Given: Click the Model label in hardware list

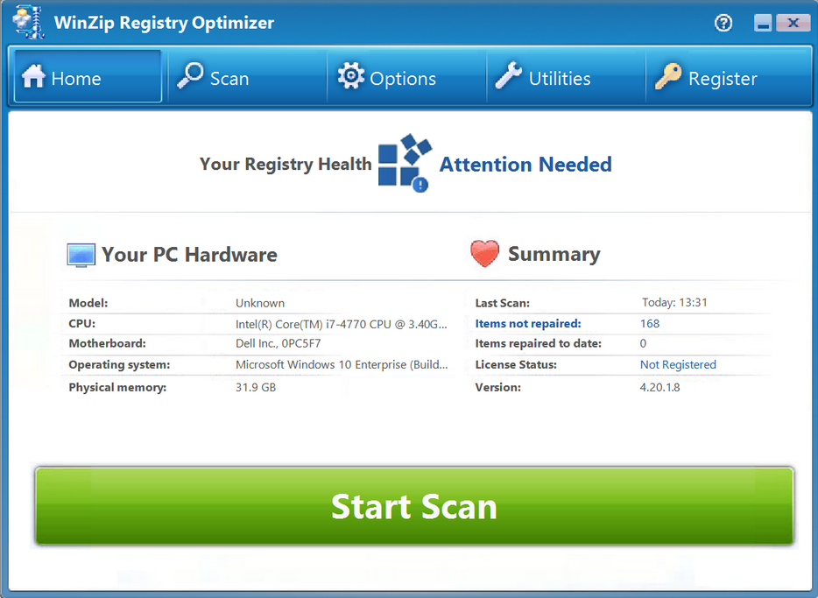Looking at the screenshot, I should coord(88,303).
